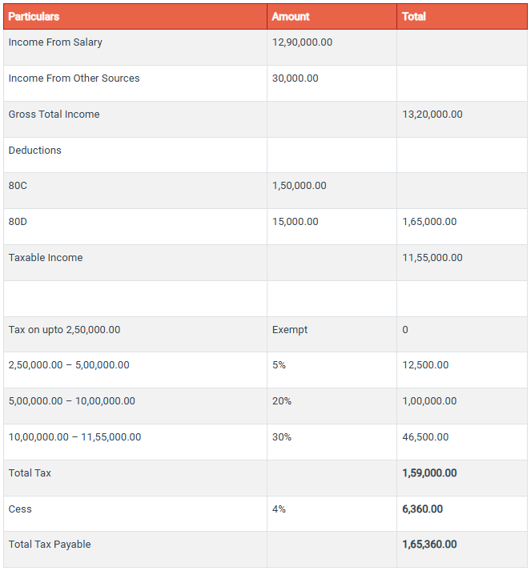Select the Income From Other Sources cell
Screen dimensions: 531x571
[74, 78]
